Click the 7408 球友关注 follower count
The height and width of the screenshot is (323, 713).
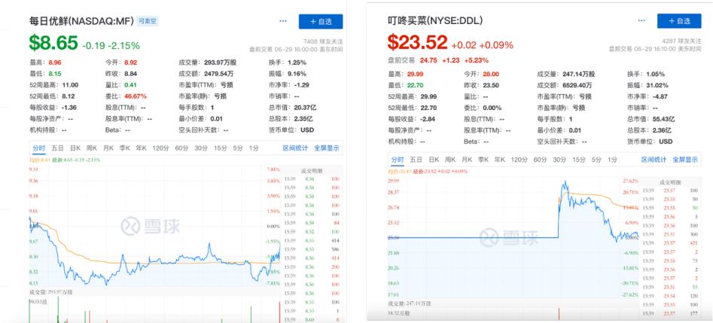tap(323, 41)
